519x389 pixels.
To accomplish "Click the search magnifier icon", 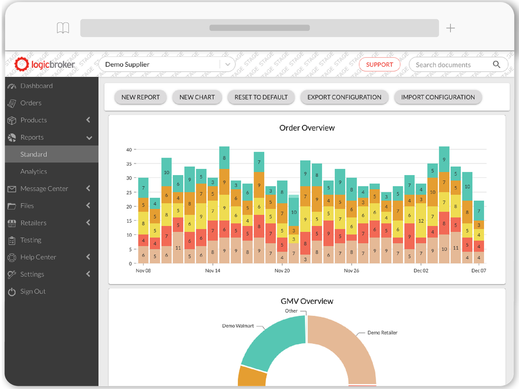I will 497,65.
